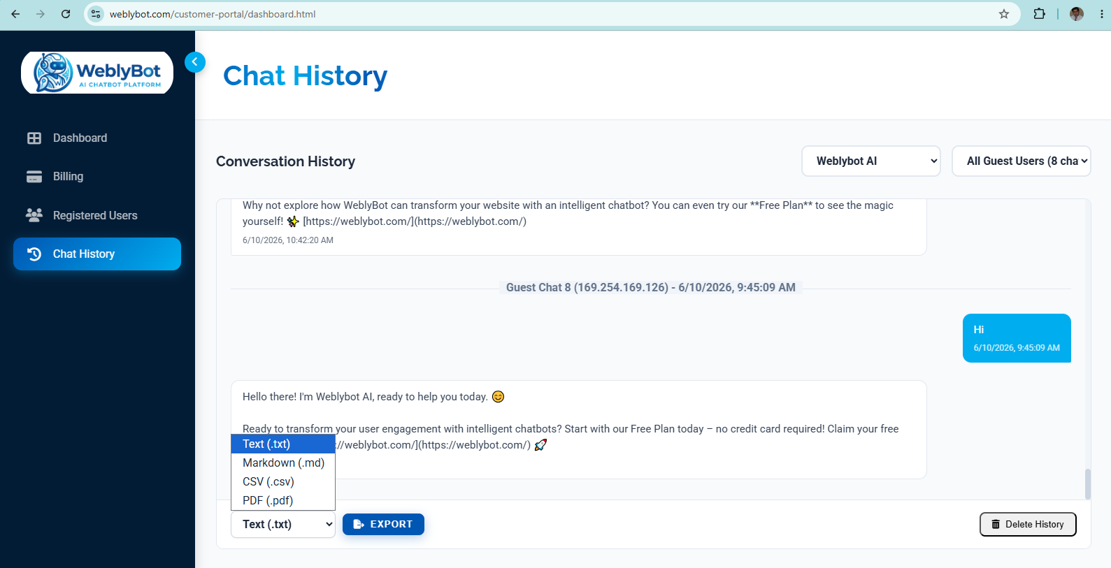
Task: Open site information icon in address bar
Action: click(96, 14)
